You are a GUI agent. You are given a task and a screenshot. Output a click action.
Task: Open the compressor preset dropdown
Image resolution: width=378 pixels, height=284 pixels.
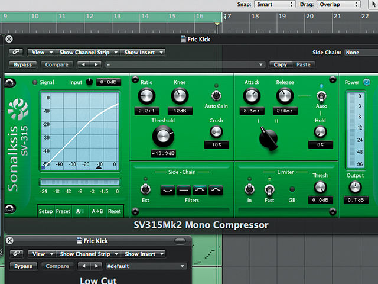[185, 64]
